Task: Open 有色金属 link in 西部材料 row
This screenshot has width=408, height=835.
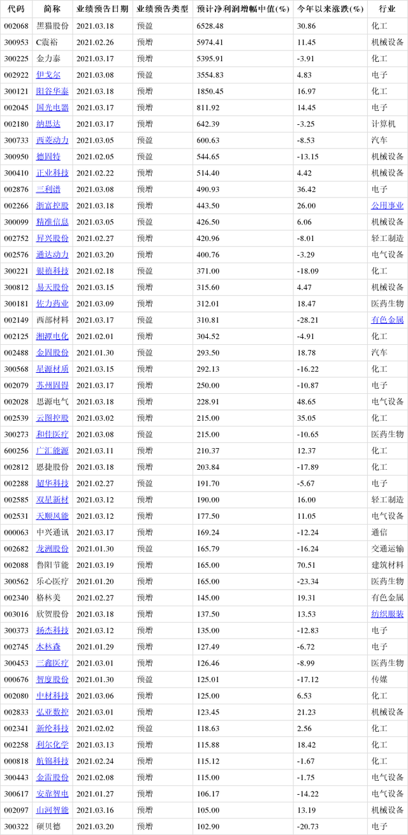Action: pos(388,320)
